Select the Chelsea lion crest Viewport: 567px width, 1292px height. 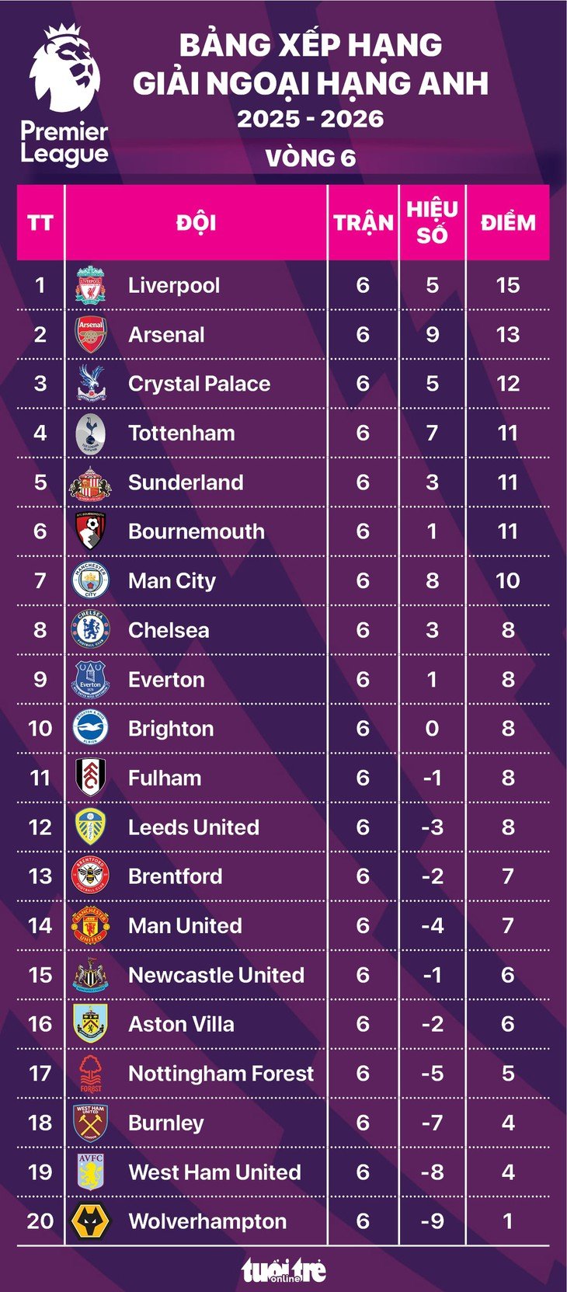[90, 629]
